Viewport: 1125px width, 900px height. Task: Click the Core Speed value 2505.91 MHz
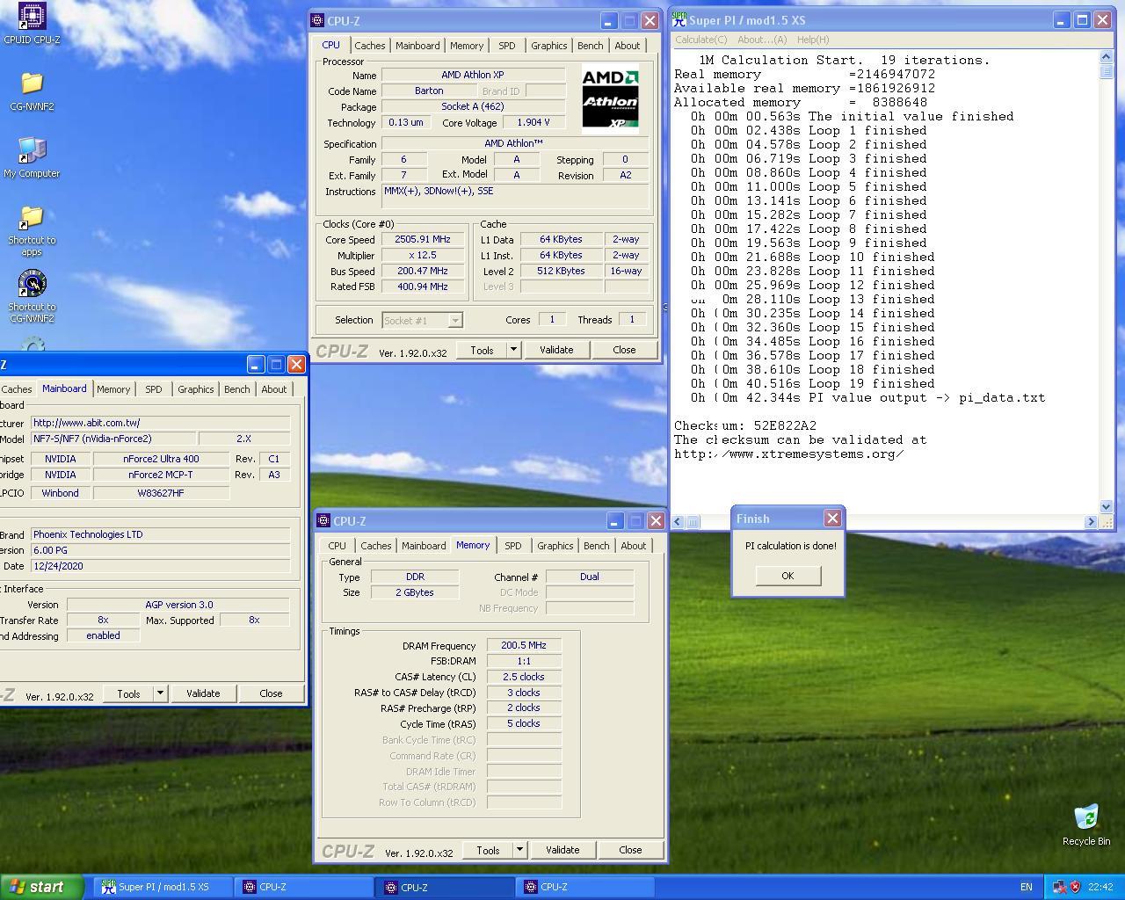[423, 239]
